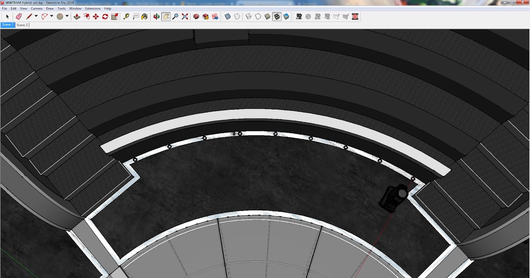Toggle Back Edges style
Screen dimensions: 530x278
click(x=237, y=17)
